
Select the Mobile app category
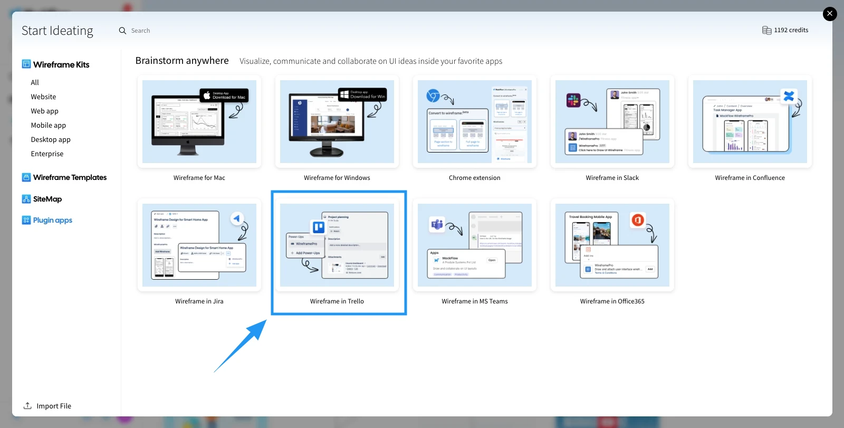click(48, 125)
